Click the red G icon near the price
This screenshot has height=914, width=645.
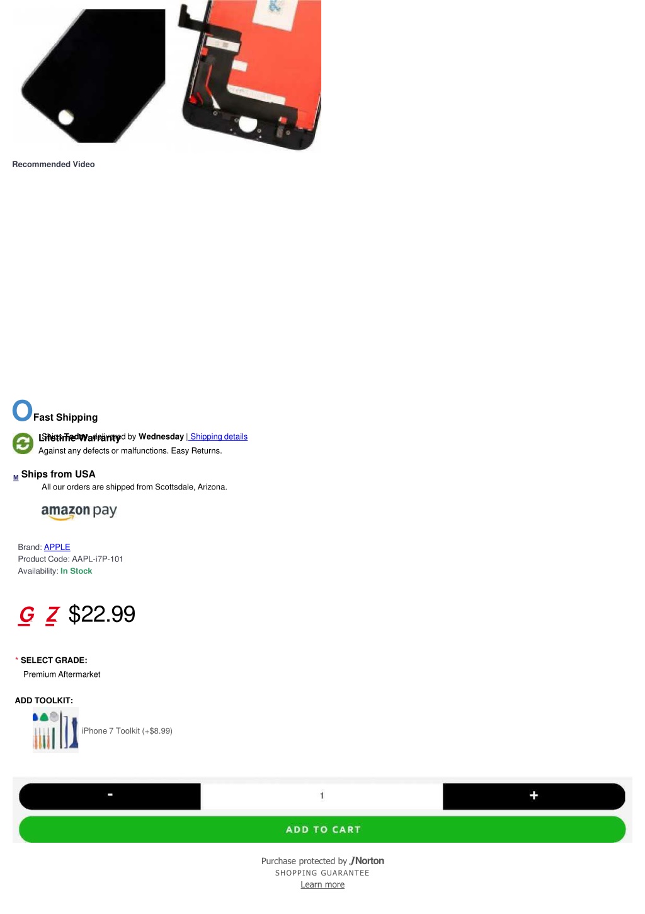point(26,615)
